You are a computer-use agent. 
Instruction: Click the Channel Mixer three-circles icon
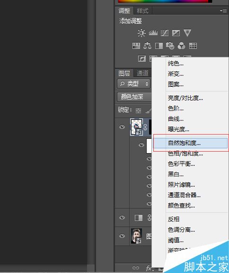coord(181,46)
